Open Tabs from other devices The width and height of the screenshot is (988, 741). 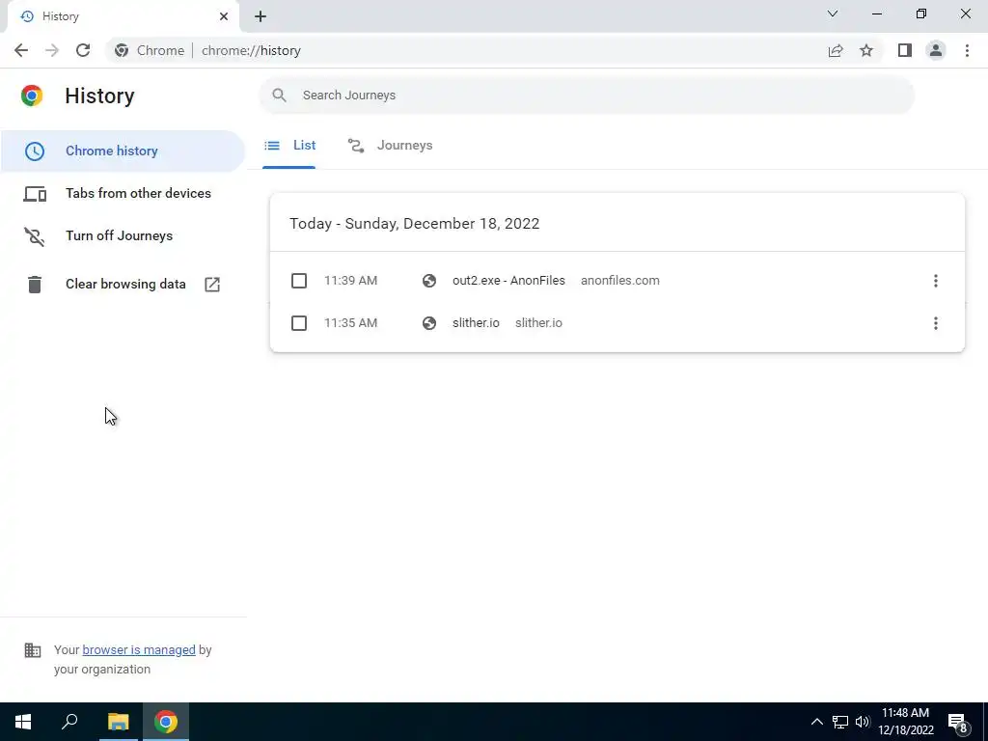pos(123,193)
